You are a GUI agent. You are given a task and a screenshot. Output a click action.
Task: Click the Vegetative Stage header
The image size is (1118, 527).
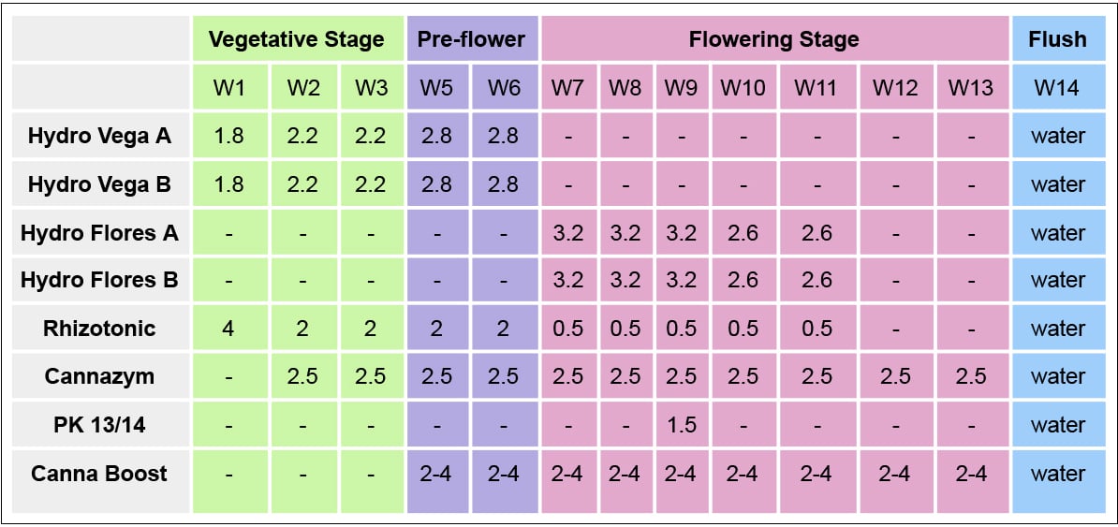296,39
